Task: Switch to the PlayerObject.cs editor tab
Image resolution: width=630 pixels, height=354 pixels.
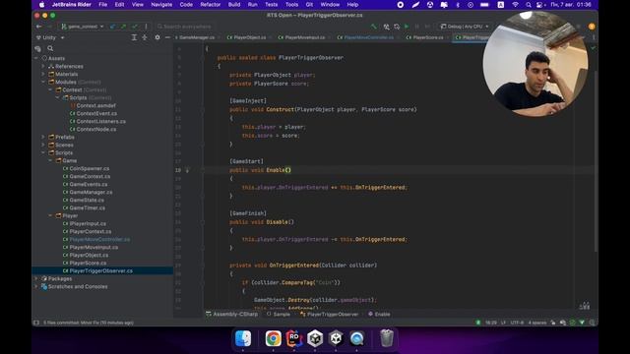Action: point(249,37)
